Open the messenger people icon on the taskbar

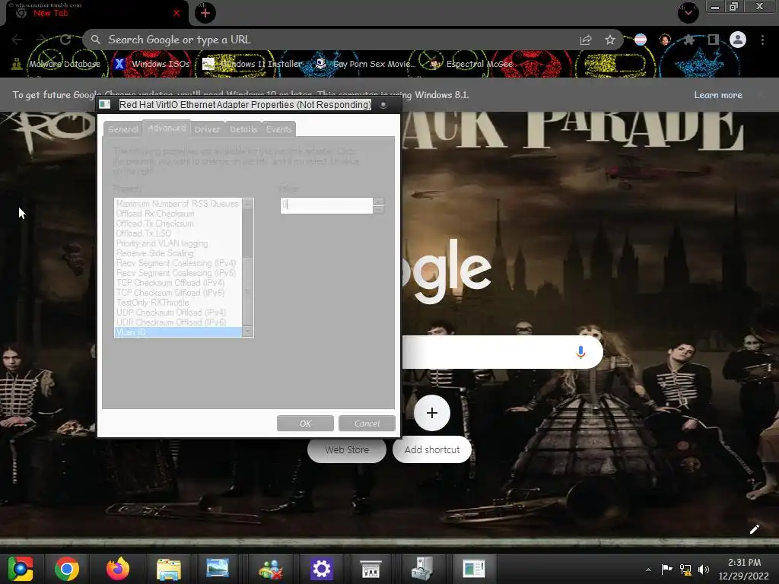tap(270, 569)
